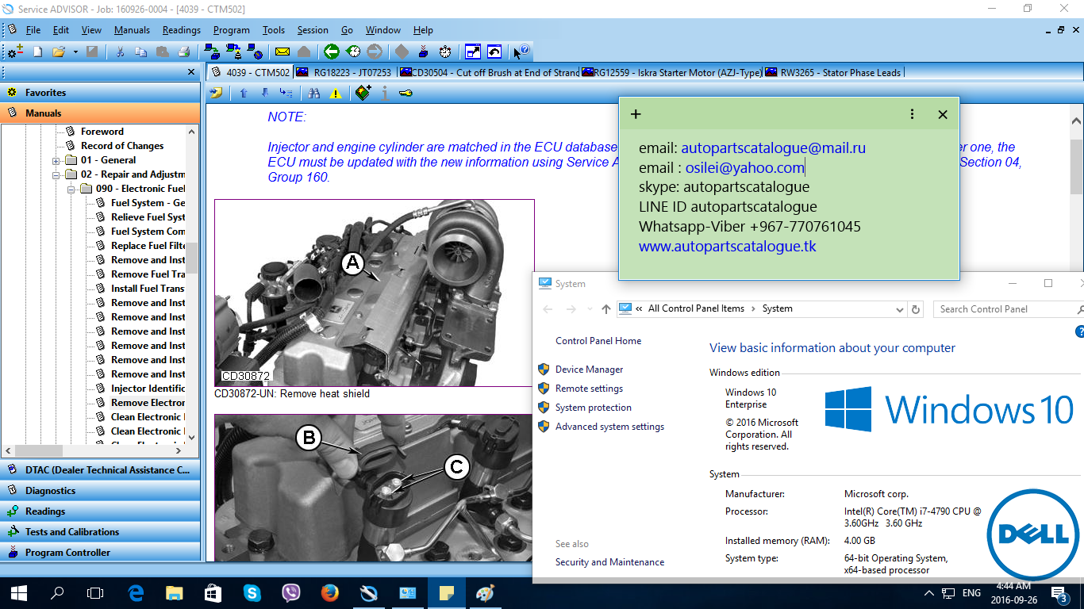Click the yellow envelope mail icon

click(x=283, y=52)
